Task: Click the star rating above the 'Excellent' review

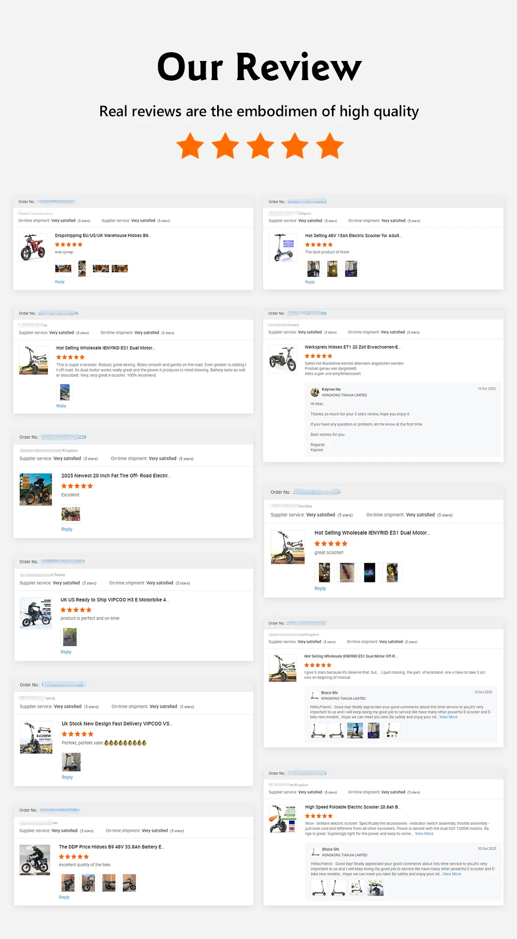Action: click(x=77, y=486)
